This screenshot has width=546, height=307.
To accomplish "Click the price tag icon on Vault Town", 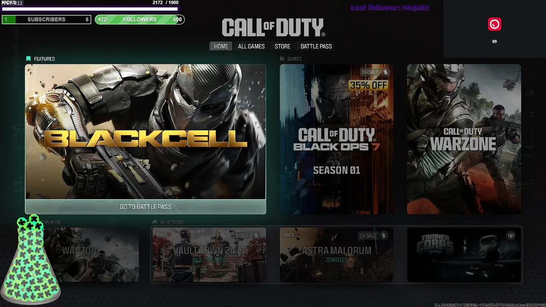I will pyautogui.click(x=256, y=235).
